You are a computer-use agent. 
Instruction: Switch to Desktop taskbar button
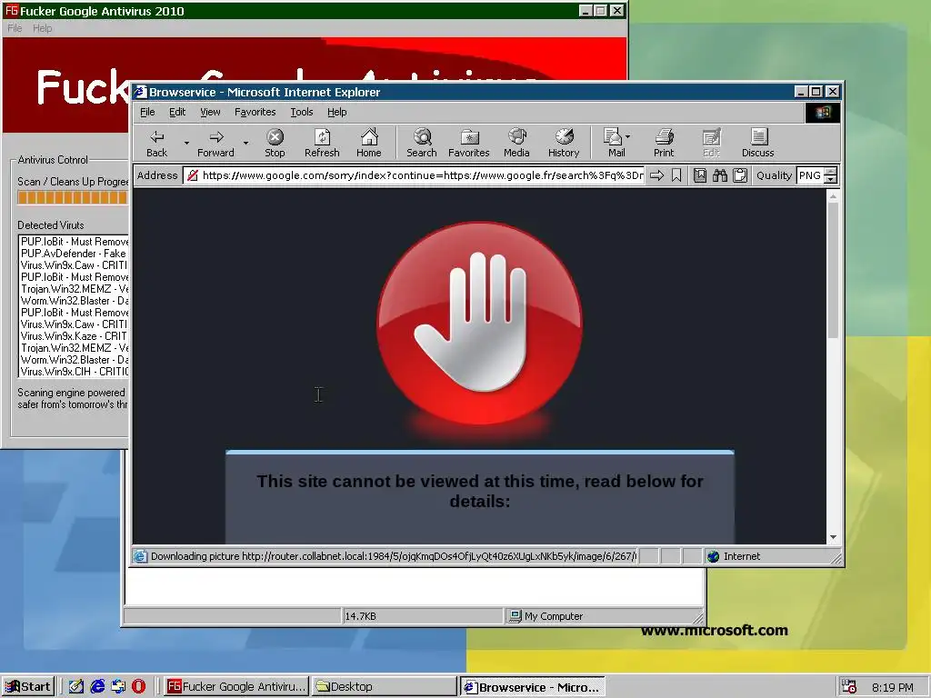[x=384, y=687]
